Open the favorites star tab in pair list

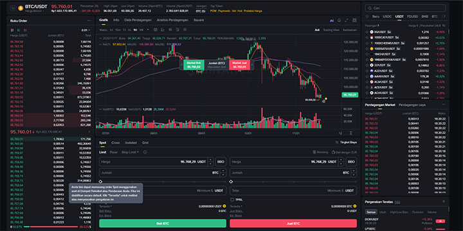coord(367,17)
